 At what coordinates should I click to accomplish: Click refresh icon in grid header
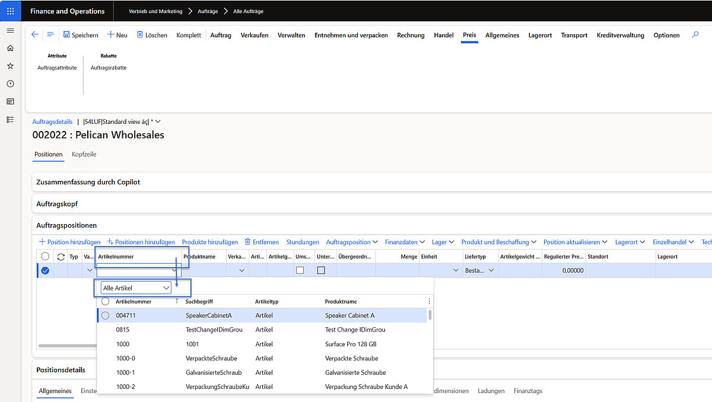click(x=61, y=257)
